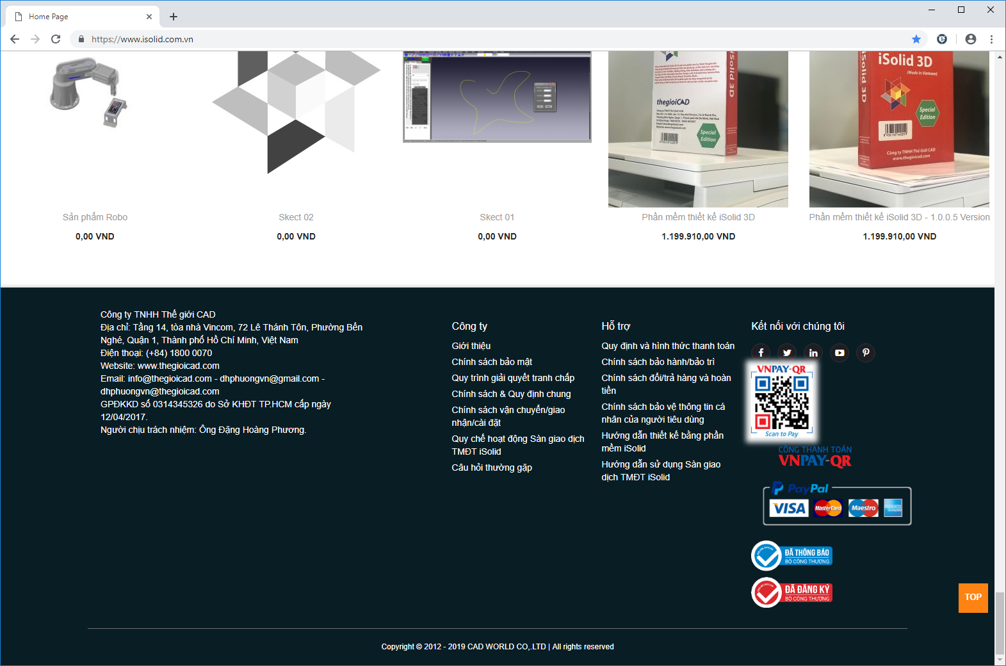Reload the page
The height and width of the screenshot is (666, 1006).
56,39
